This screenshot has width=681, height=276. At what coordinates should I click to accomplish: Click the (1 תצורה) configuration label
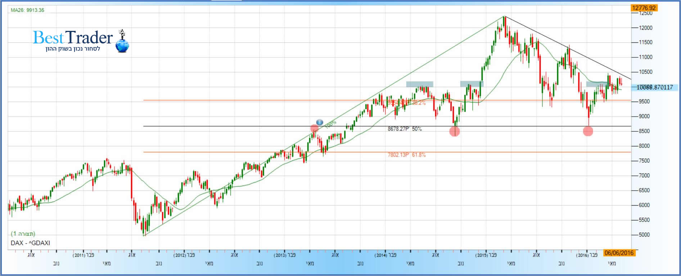pos(23,234)
